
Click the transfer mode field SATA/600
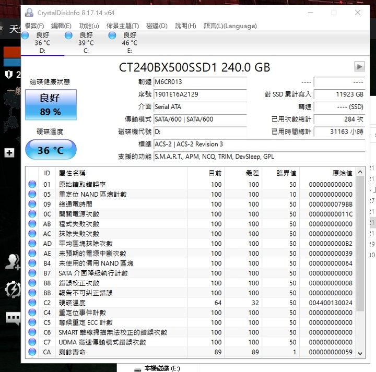coord(200,119)
